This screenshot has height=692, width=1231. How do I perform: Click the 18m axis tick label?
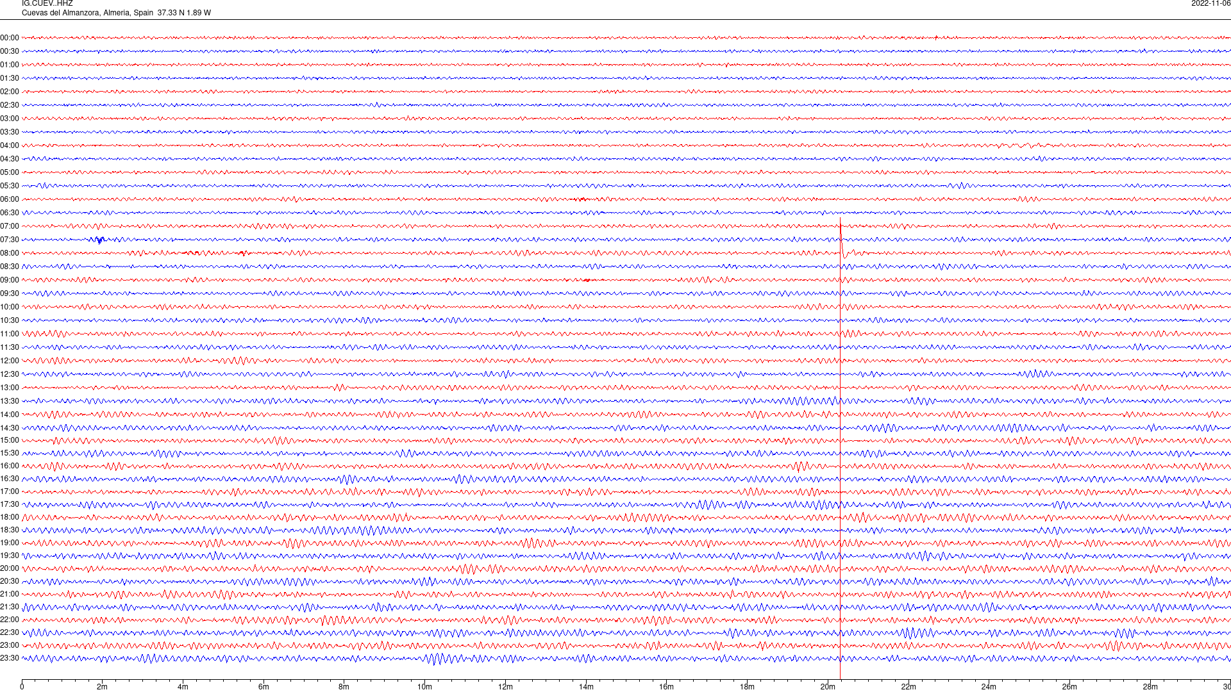click(x=747, y=687)
